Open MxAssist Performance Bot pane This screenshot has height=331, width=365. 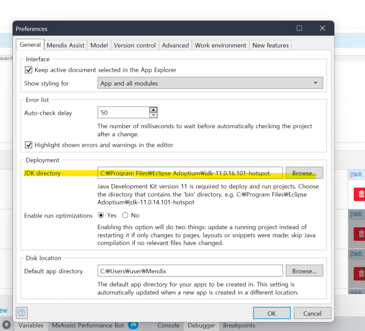88,325
